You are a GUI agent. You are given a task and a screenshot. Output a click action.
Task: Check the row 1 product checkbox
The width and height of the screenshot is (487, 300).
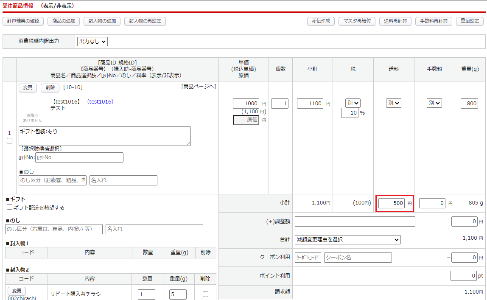click(9, 141)
